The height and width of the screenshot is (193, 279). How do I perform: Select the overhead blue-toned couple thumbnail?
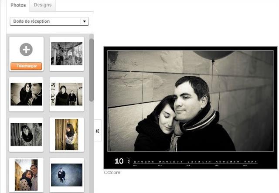(67, 175)
